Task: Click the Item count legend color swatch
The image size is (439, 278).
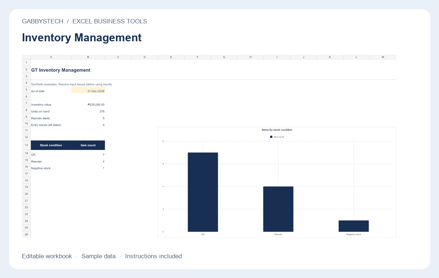Action: (271, 137)
